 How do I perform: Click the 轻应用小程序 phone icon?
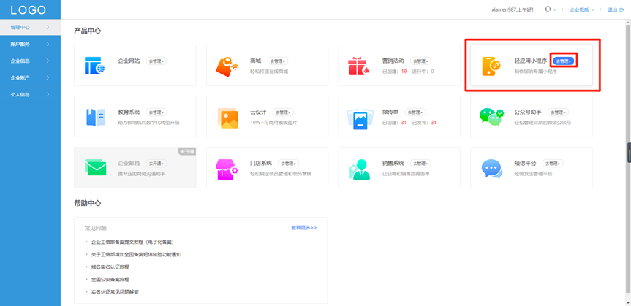(491, 66)
